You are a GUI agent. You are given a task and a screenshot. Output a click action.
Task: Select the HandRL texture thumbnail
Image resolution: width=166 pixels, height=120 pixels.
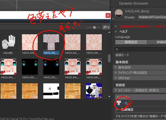tap(8, 42)
